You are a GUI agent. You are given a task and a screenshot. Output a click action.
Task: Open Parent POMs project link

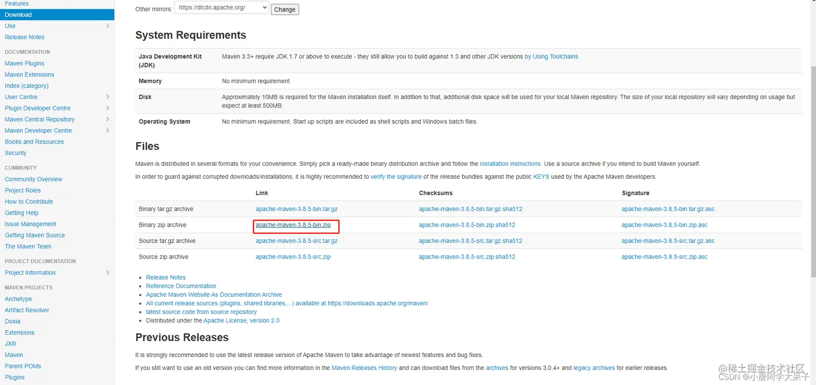pos(23,366)
